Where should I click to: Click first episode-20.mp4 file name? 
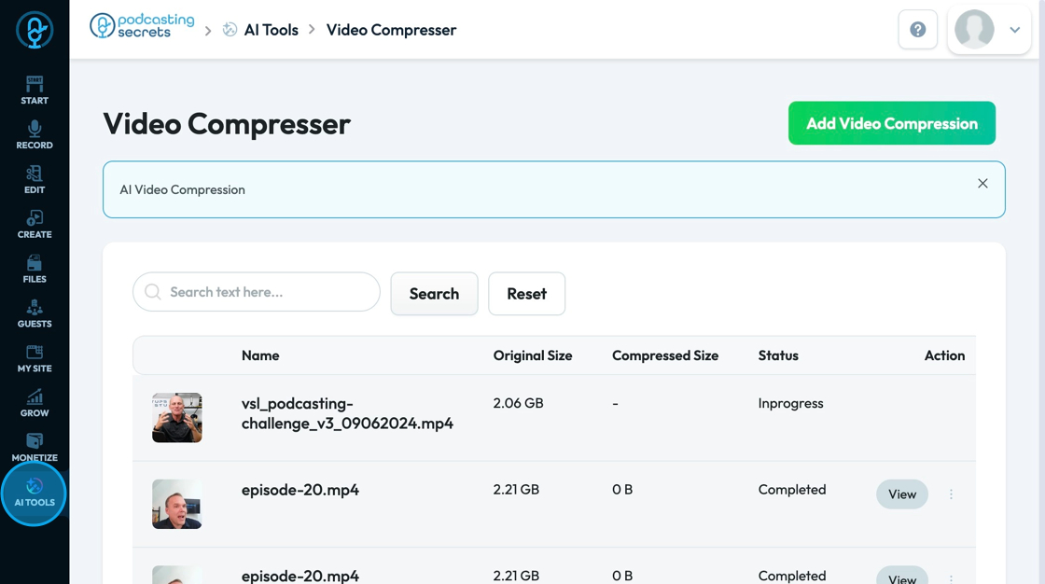coord(300,490)
